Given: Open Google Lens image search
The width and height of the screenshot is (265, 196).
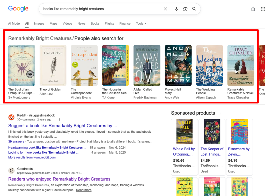Looking at the screenshot, I should [185, 9].
